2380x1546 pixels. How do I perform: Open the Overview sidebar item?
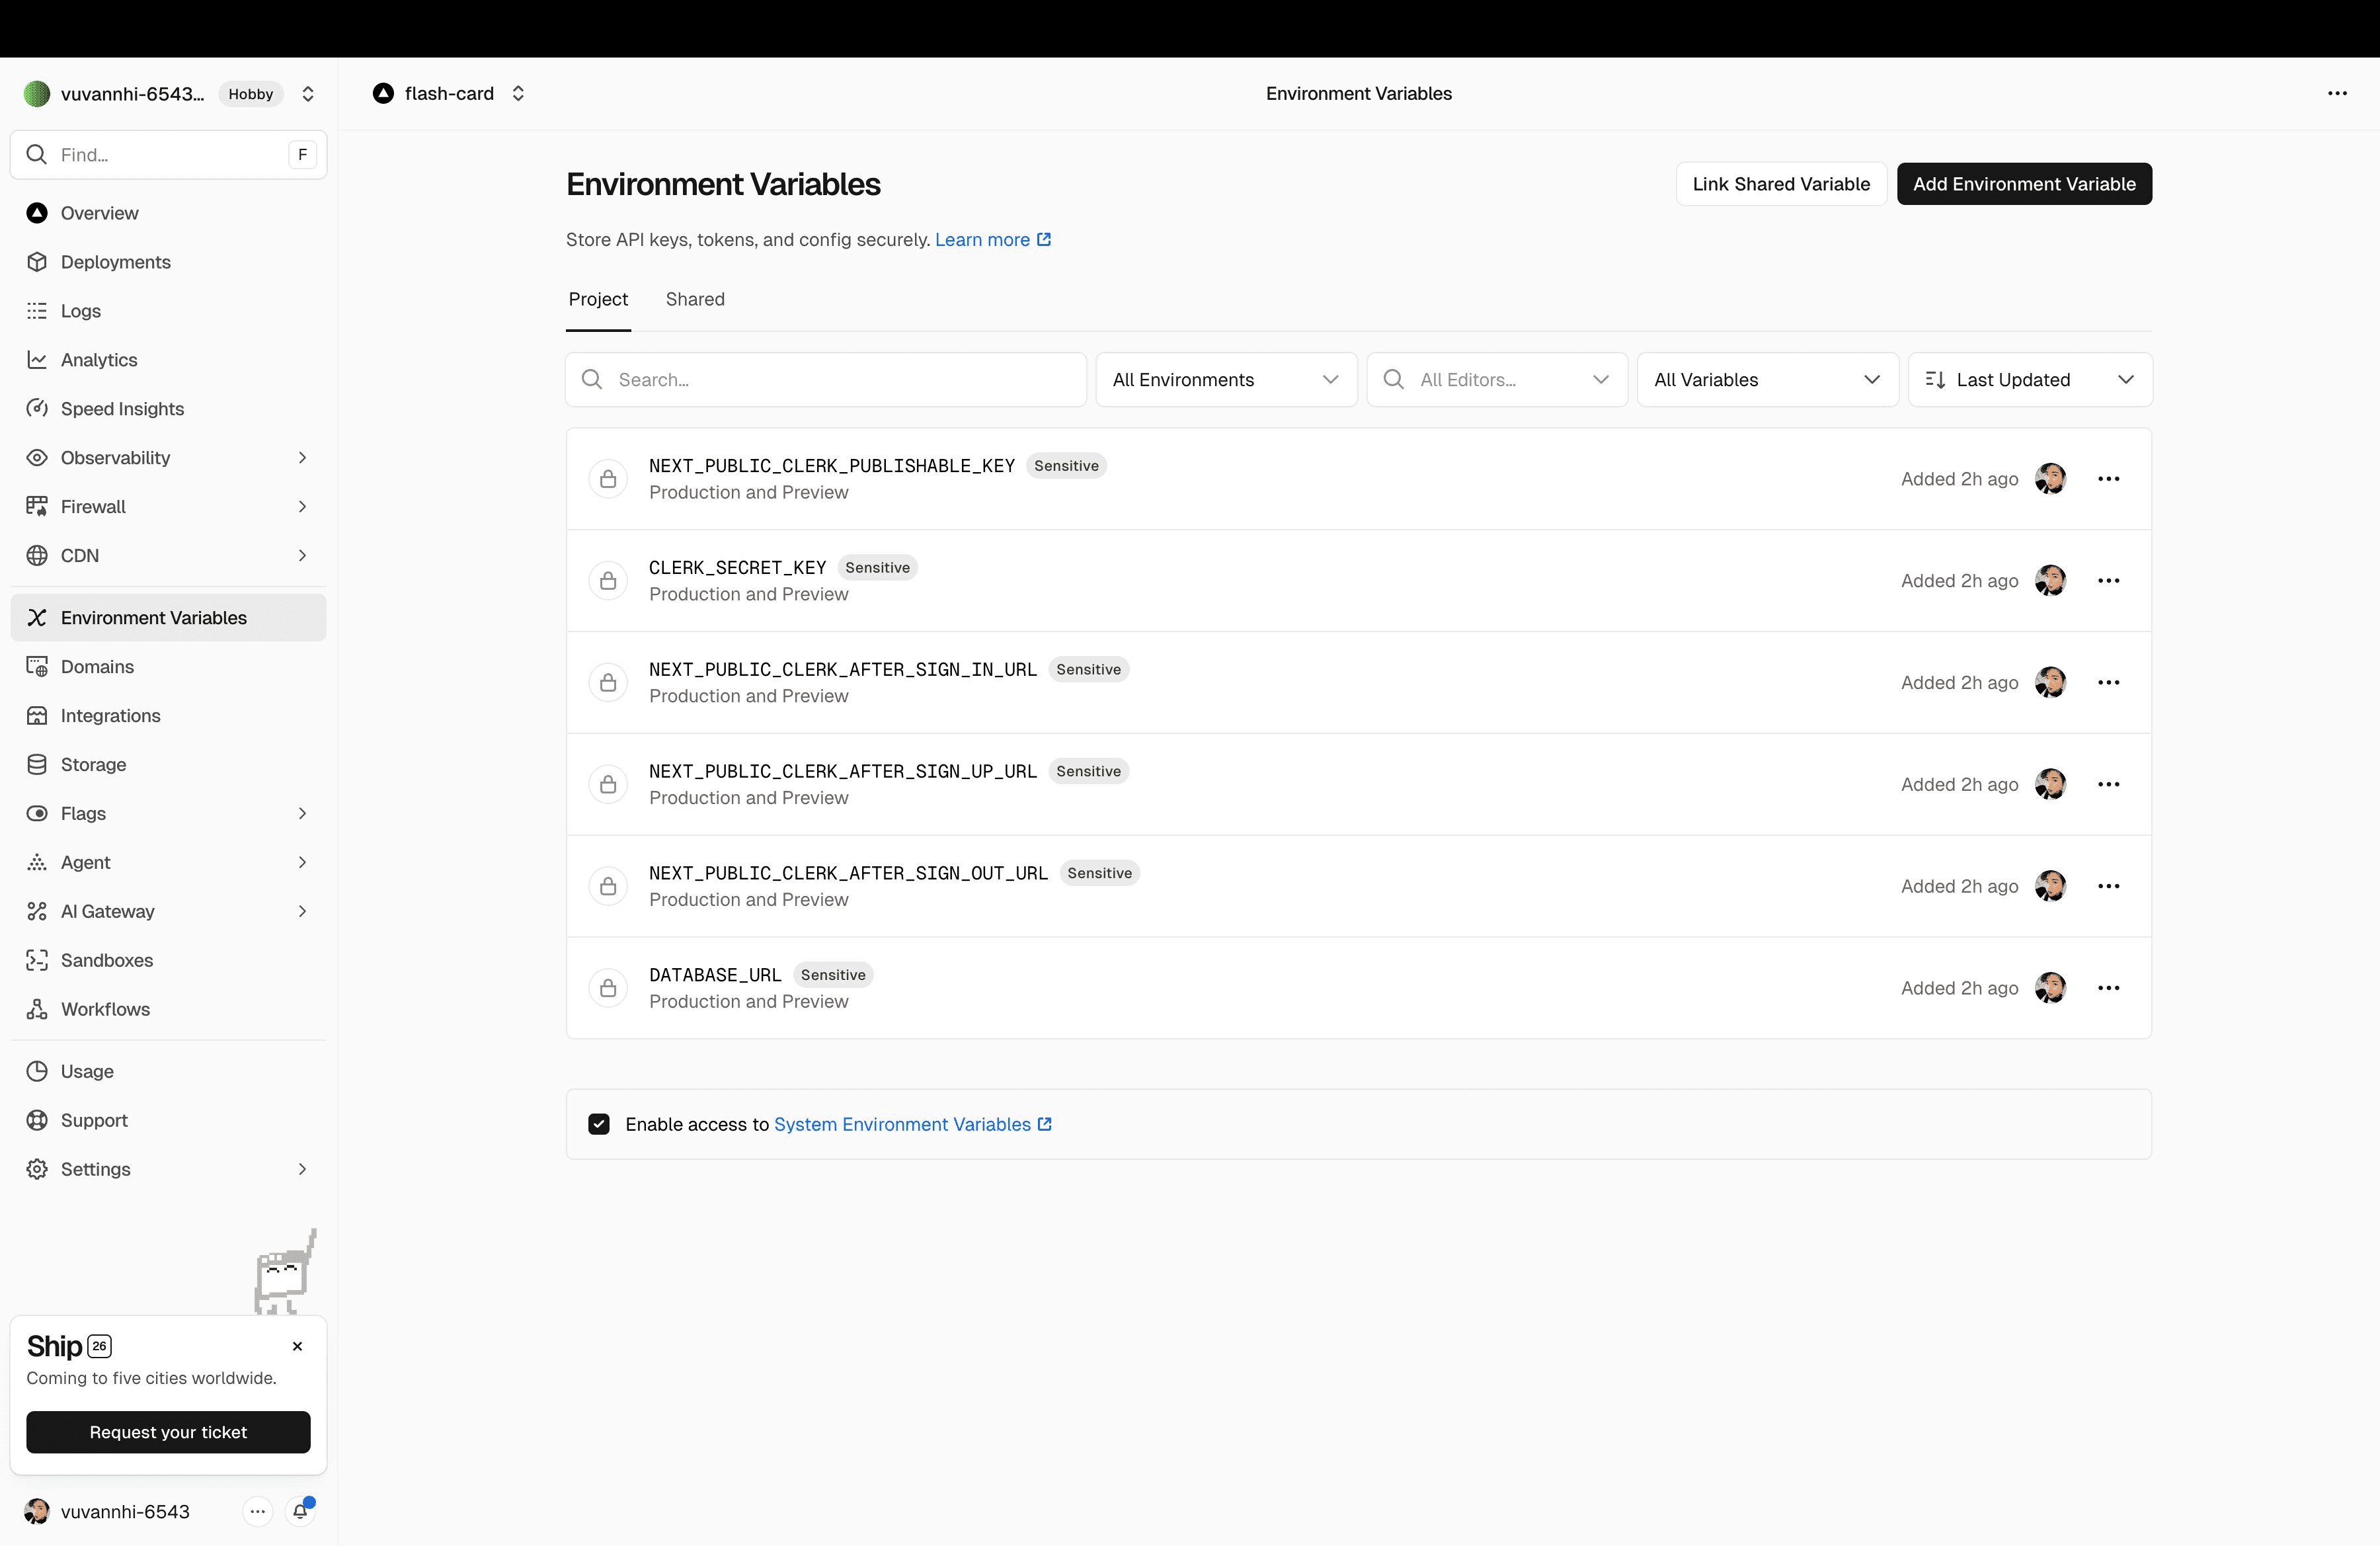(x=168, y=213)
